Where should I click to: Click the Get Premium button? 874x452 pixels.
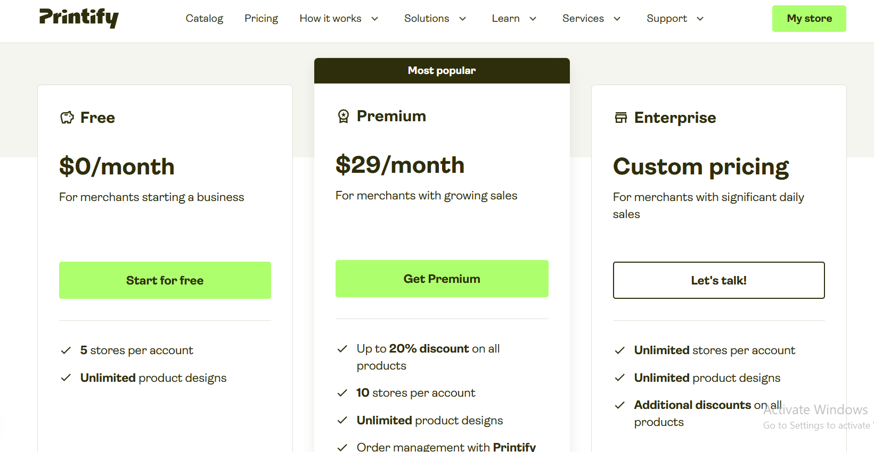pos(442,279)
